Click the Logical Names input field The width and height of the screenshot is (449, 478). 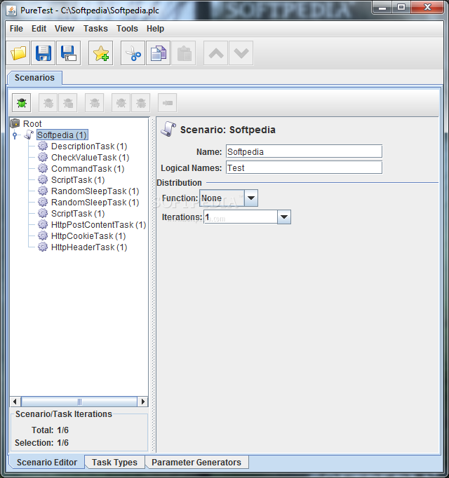(x=304, y=168)
